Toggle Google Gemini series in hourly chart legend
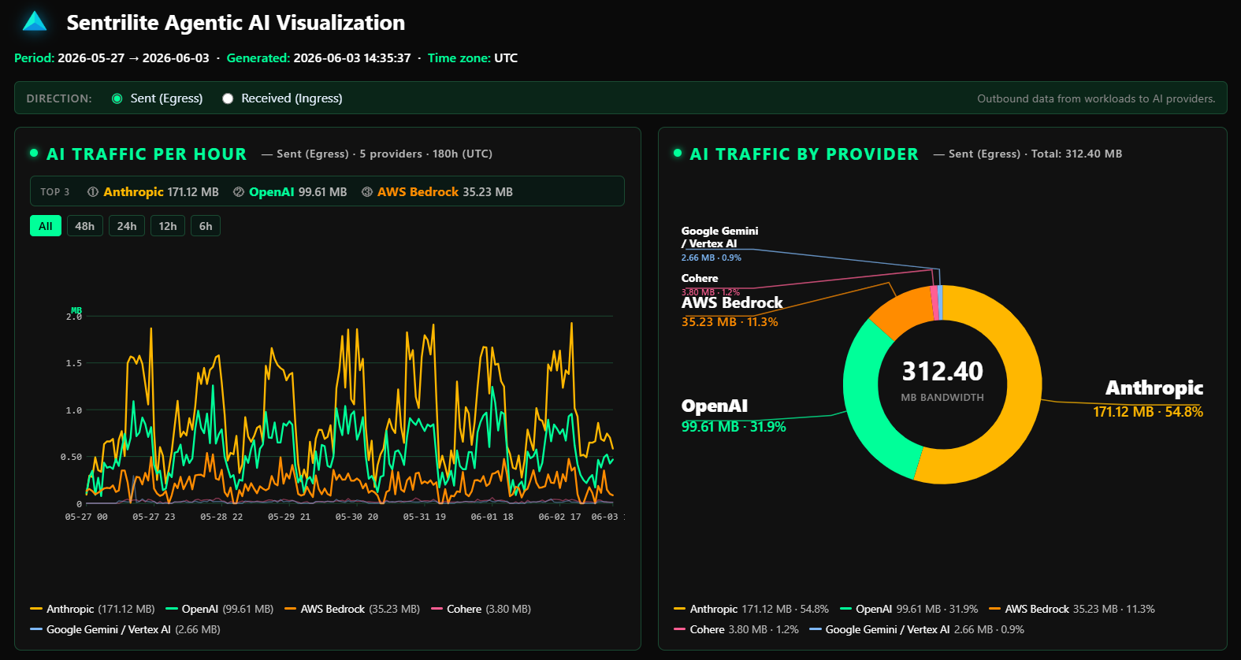1241x660 pixels. (125, 629)
